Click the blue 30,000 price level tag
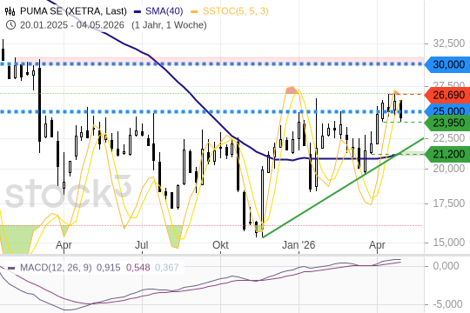Image resolution: width=470 pixels, height=313 pixels. pos(447,64)
